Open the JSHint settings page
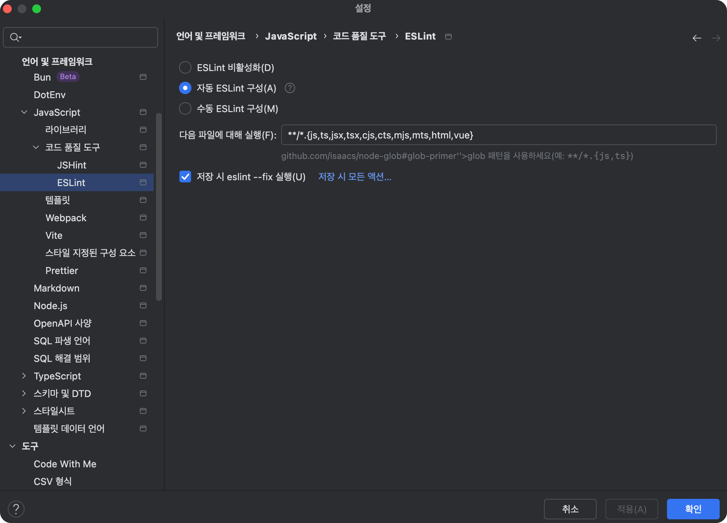Screen dimensions: 727x523 pos(72,165)
